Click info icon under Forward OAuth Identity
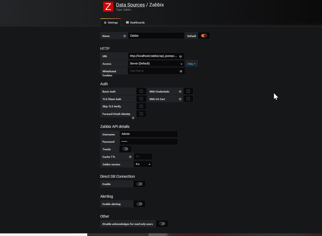This screenshot has width=322, height=236. point(133,118)
